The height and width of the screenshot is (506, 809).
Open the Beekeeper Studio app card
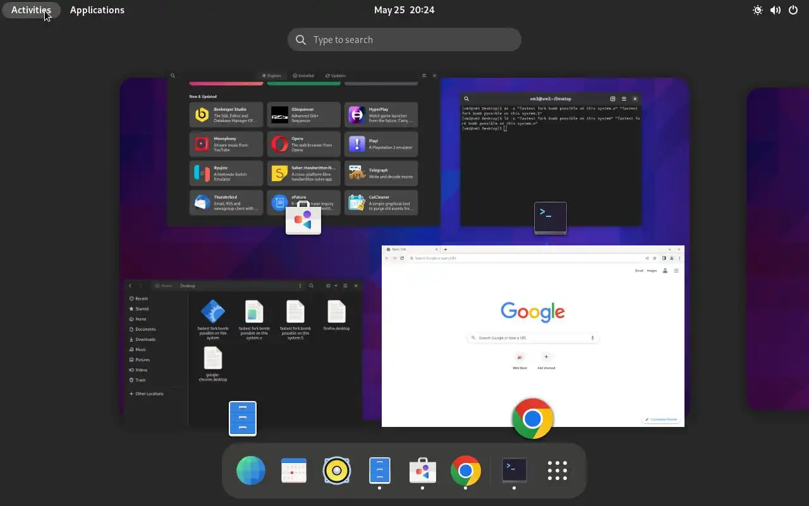pyautogui.click(x=226, y=114)
